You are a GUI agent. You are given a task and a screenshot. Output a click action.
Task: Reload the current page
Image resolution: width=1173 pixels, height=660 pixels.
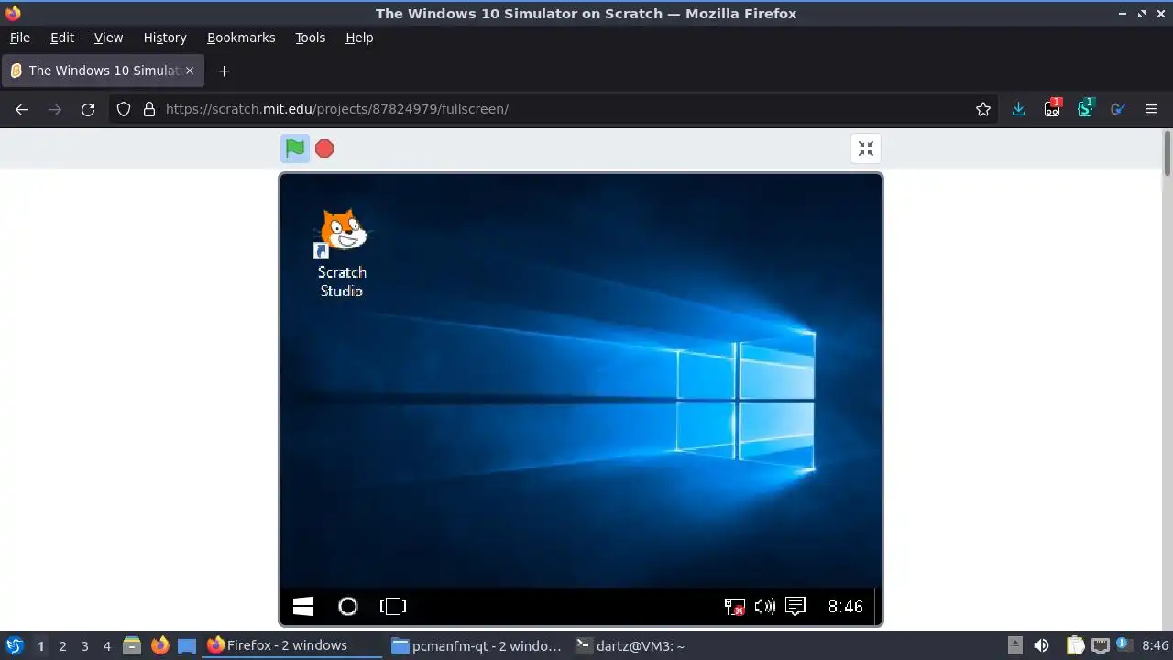88,109
